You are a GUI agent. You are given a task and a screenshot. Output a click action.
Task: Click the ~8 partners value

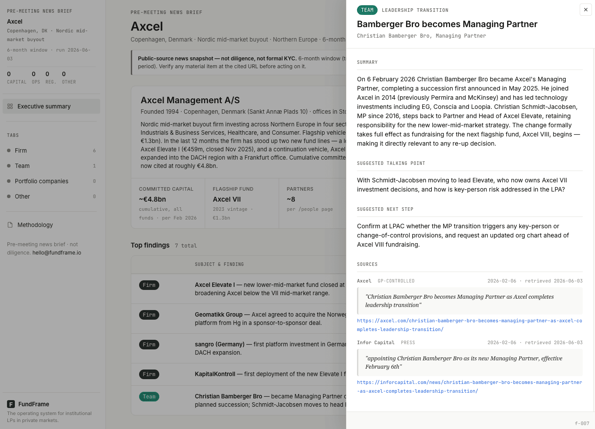click(291, 199)
